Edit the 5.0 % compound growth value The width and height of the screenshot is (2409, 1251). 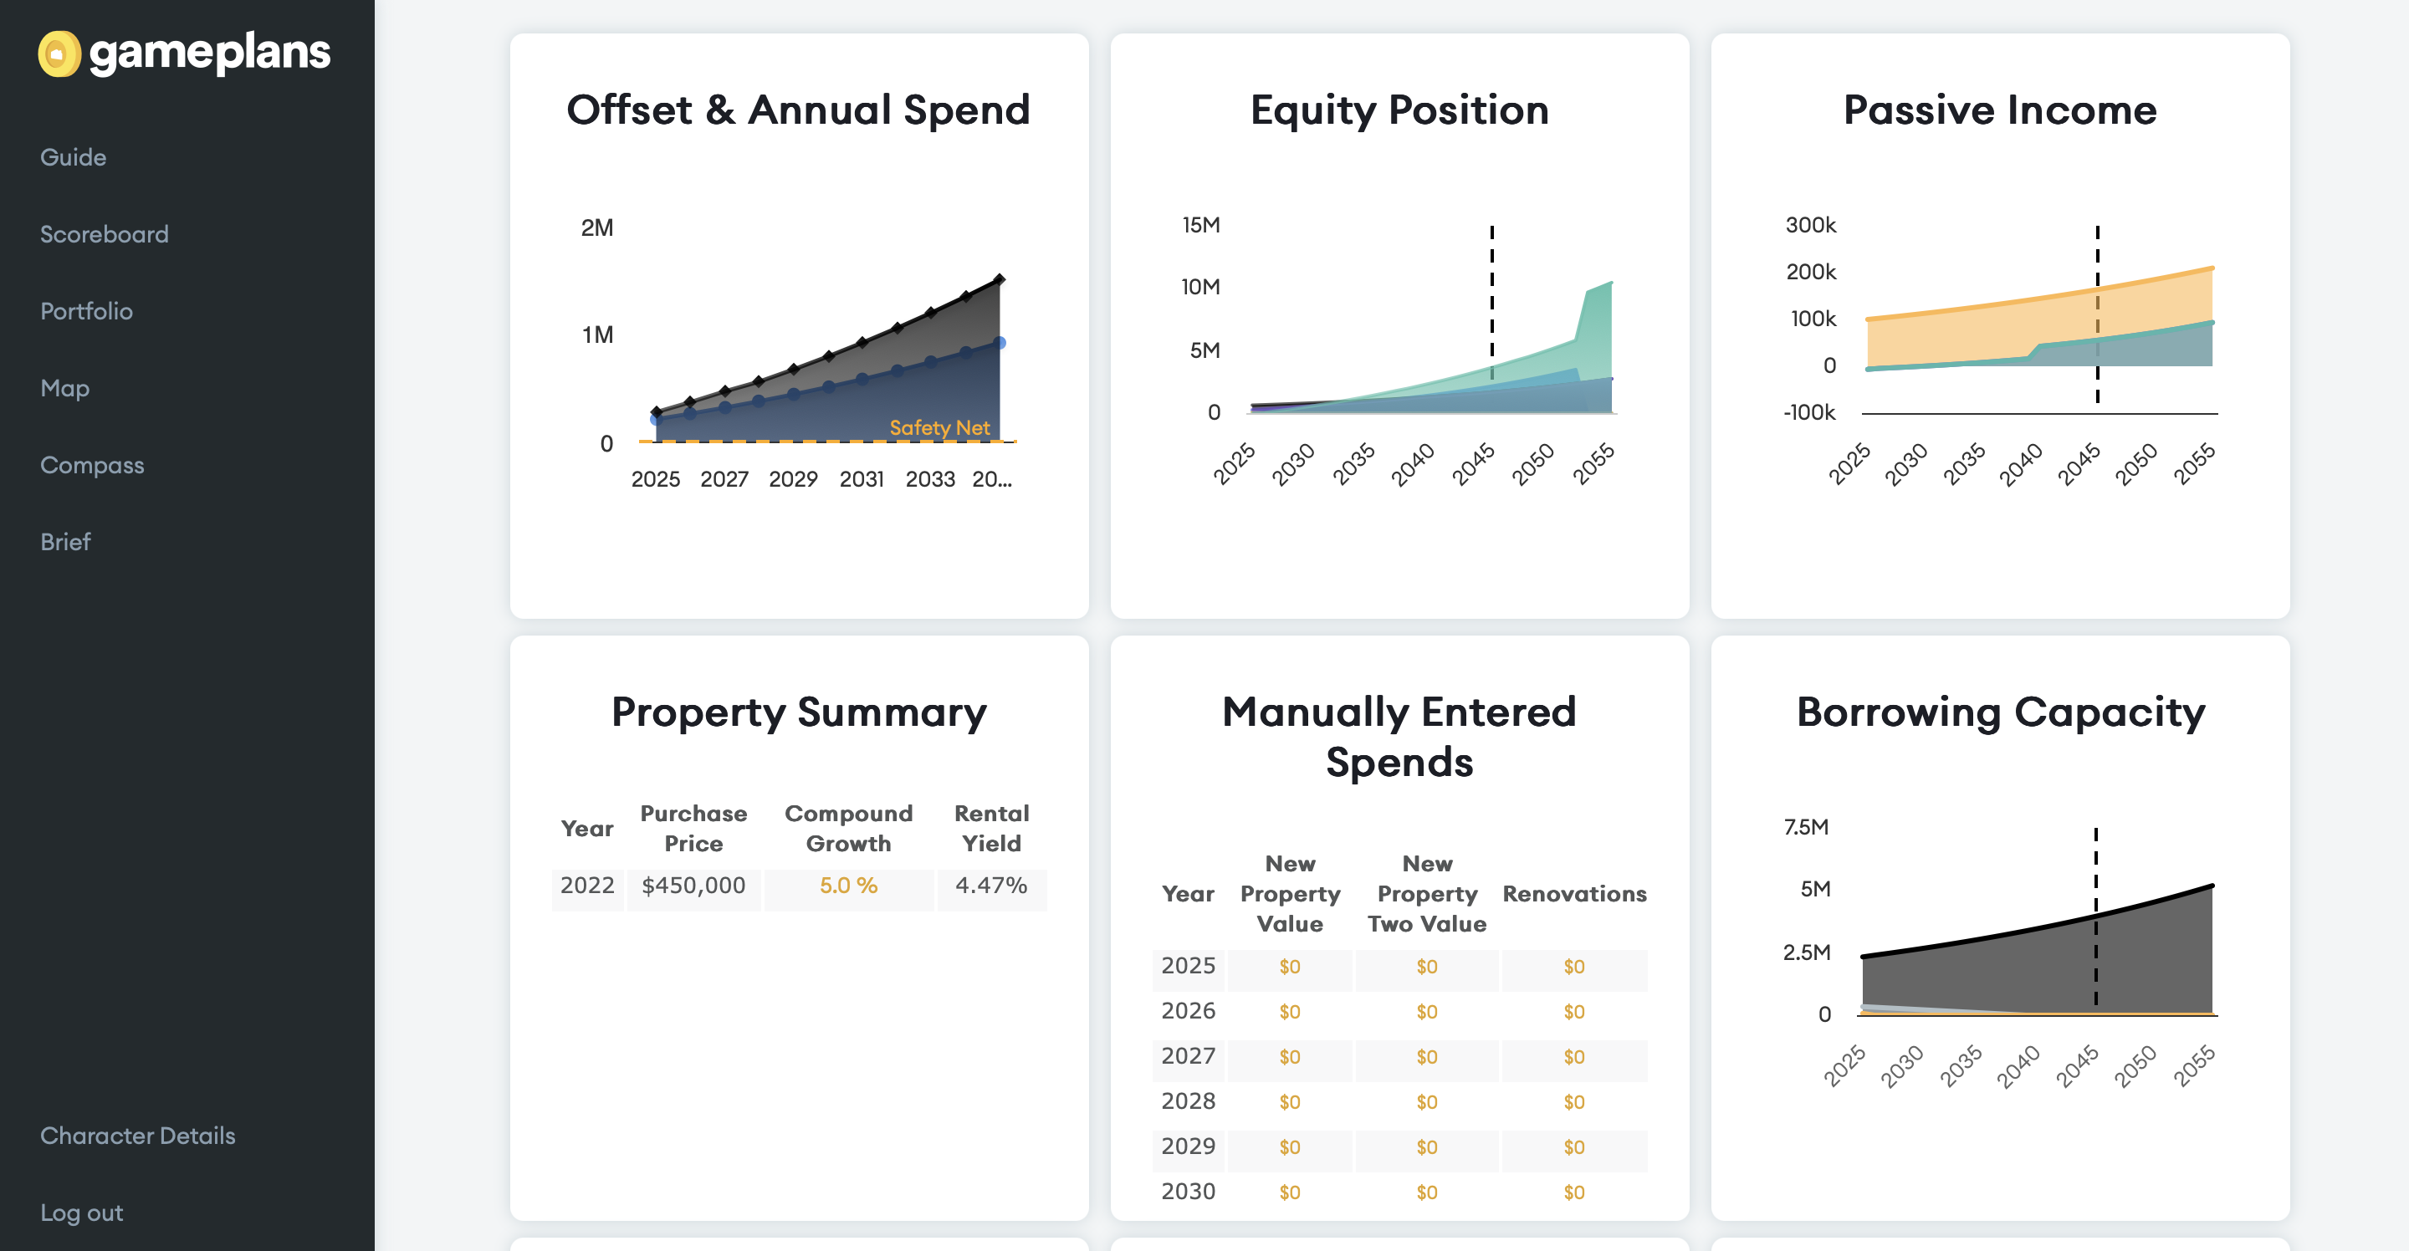point(848,886)
